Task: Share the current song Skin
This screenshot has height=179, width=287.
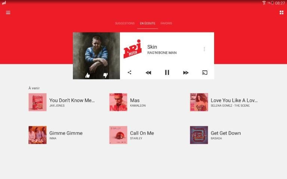Action: click(129, 72)
